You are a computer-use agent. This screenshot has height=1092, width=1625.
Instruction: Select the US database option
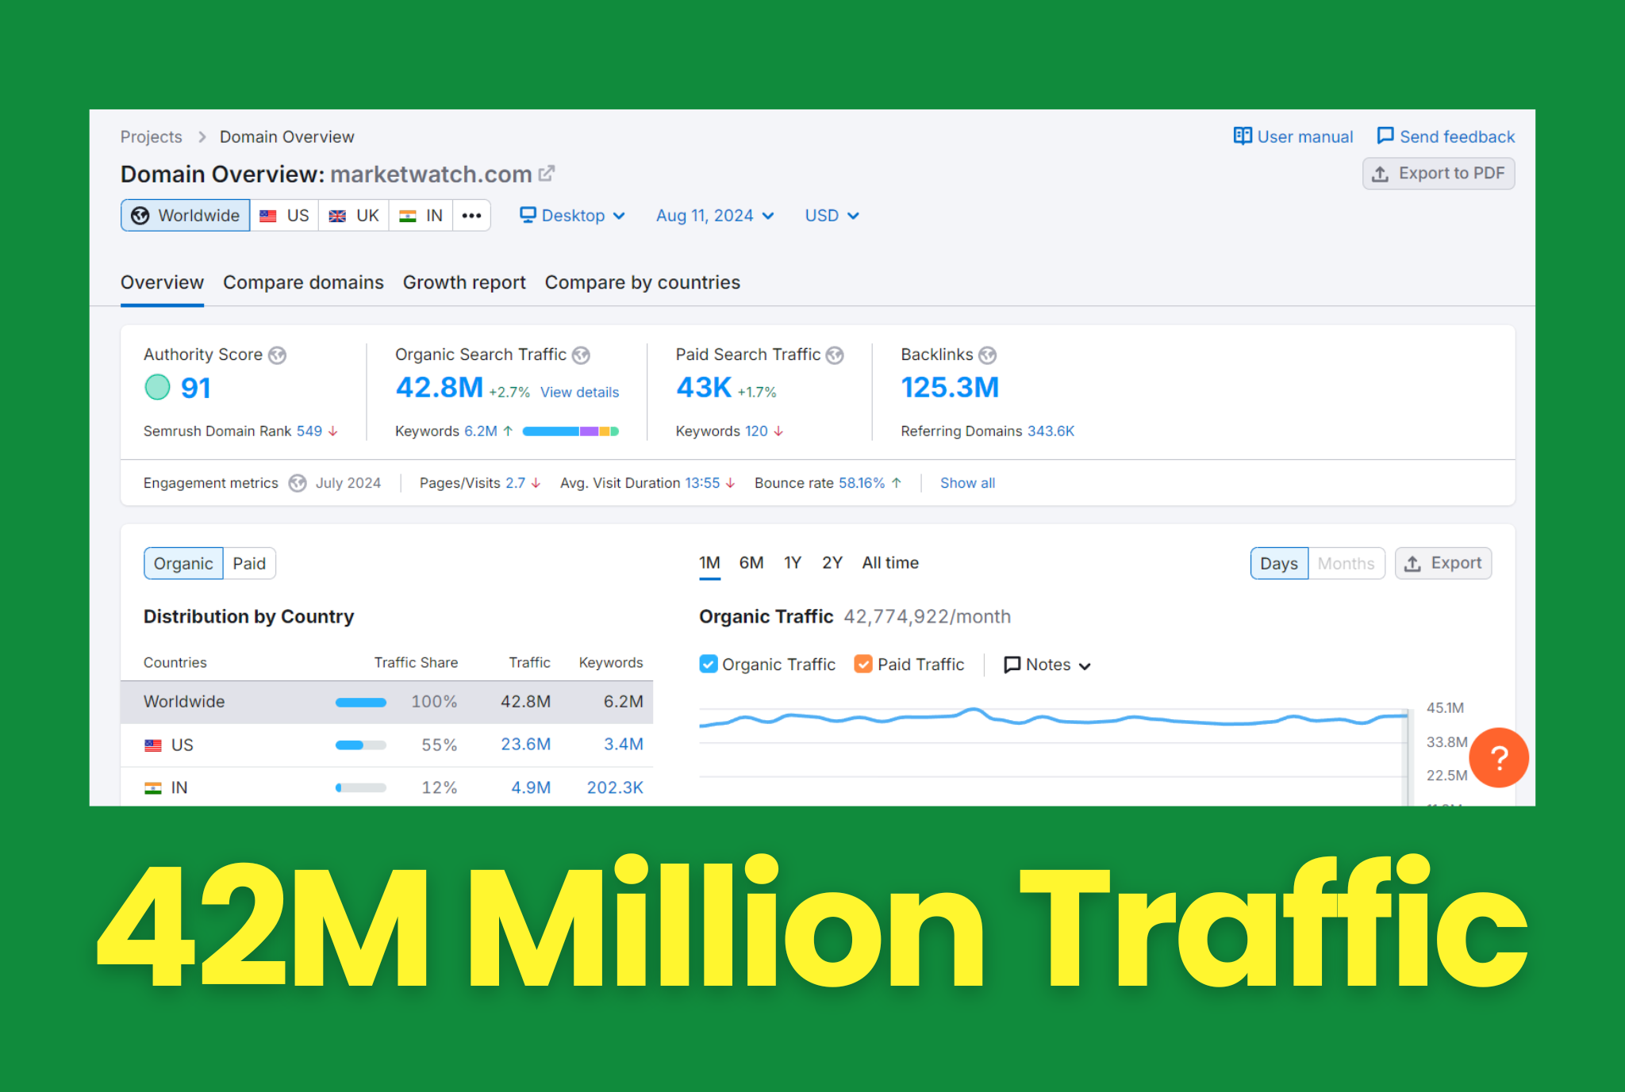pyautogui.click(x=285, y=216)
